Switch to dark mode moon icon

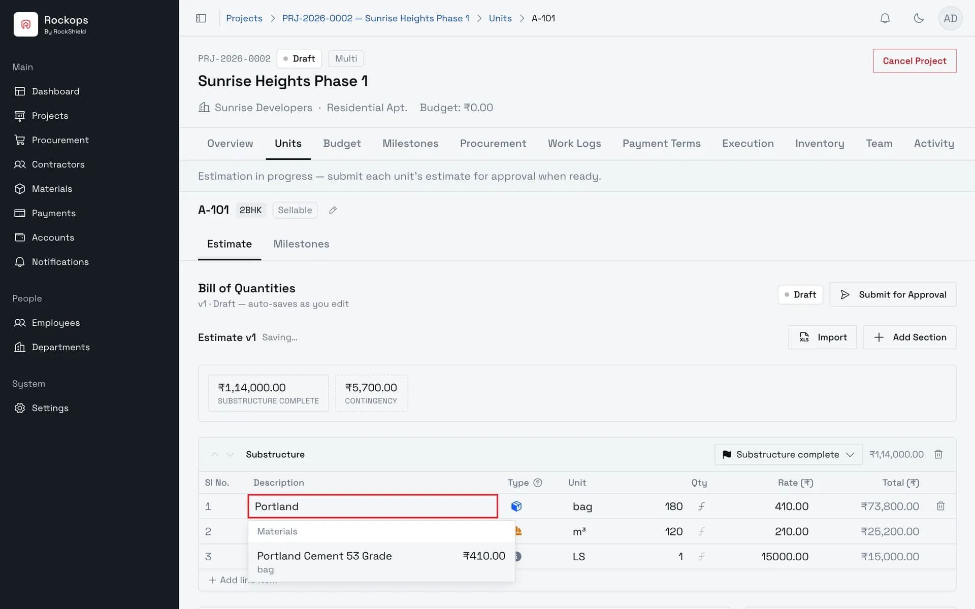click(919, 18)
